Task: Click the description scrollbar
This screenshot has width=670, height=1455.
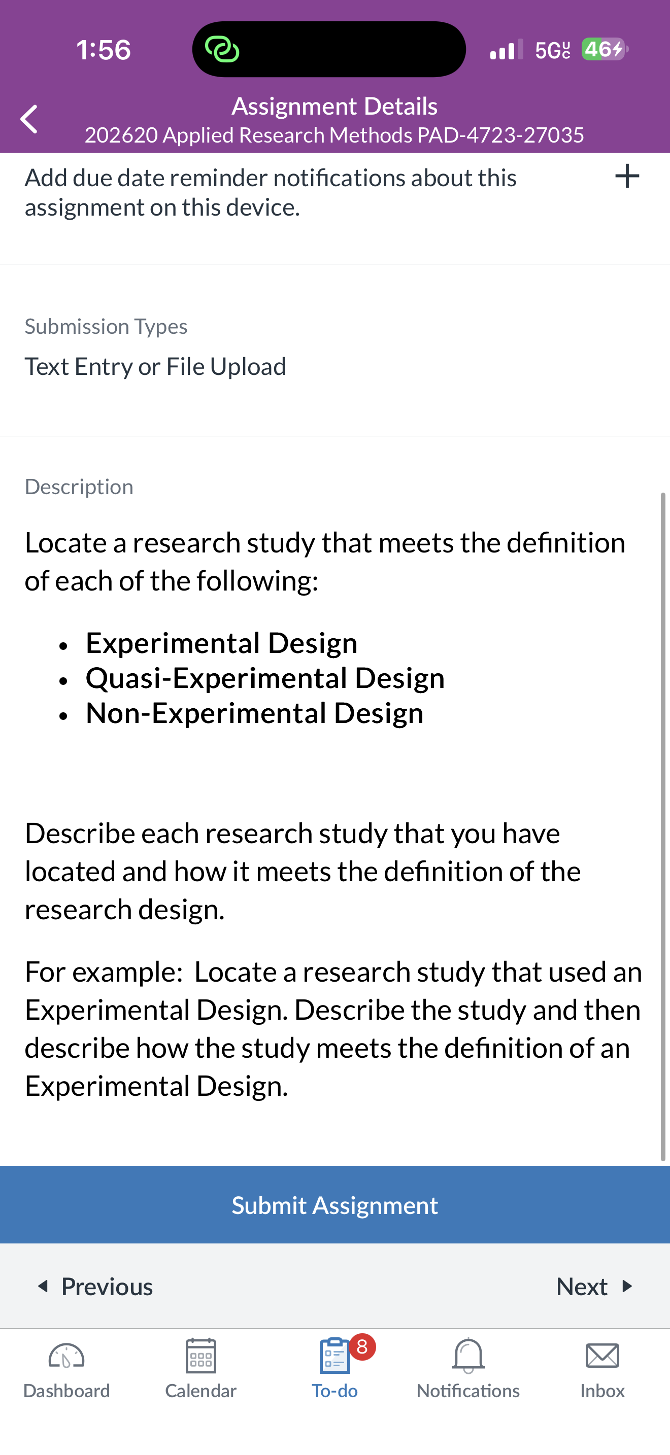Action: tap(663, 826)
